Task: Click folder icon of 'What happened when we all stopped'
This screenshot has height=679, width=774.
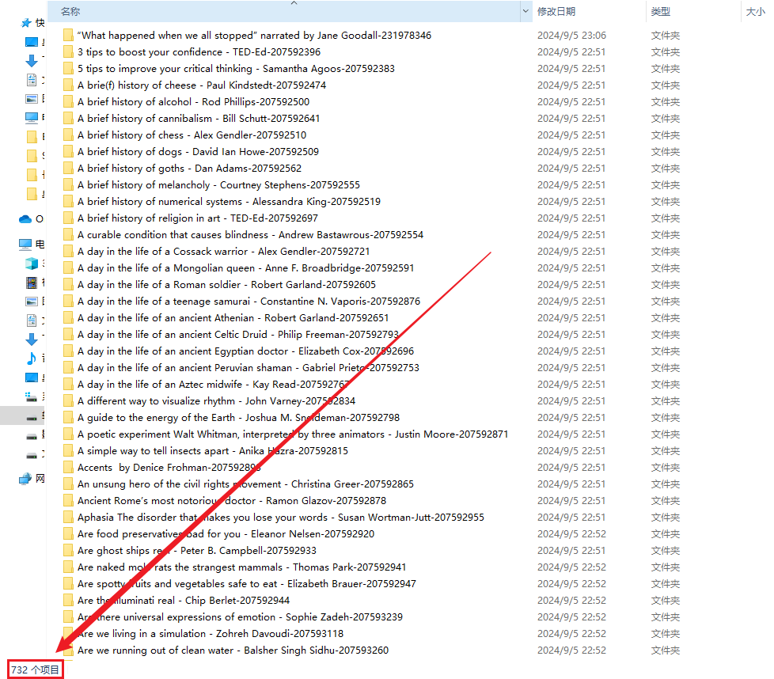Action: point(68,35)
